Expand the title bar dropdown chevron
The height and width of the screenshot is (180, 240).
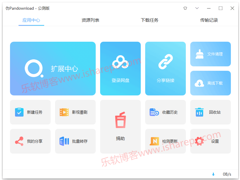click(197, 8)
